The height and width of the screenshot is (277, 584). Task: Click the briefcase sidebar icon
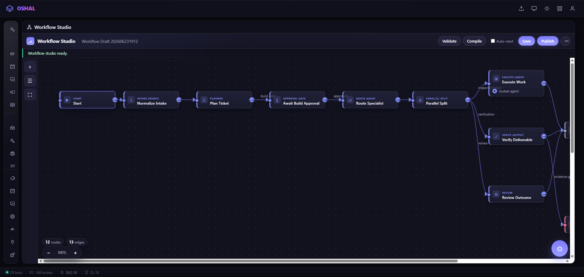(x=12, y=128)
